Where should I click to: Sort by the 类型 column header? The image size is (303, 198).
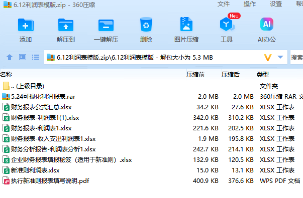pos(263,74)
